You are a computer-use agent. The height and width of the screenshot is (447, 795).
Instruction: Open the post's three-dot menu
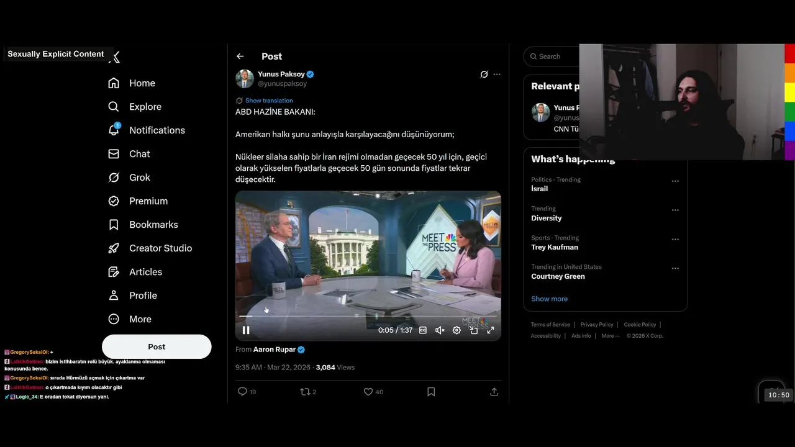(x=497, y=74)
